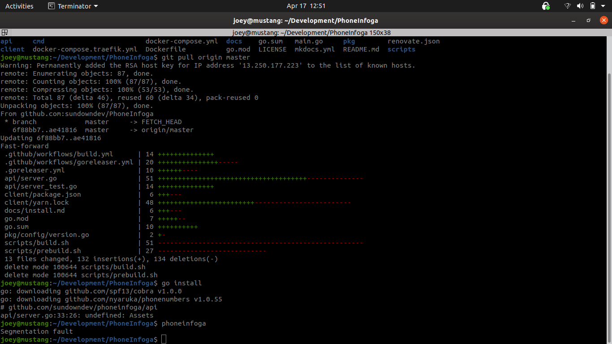Open the calendar by clicking Apr 17 12:51

point(306,6)
